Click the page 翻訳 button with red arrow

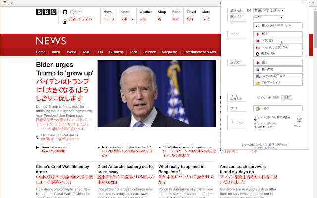(x=278, y=34)
